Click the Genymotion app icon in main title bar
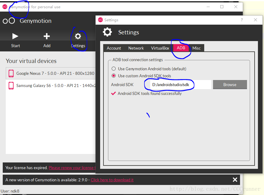Screen dimensions: 264x195 click(x=5, y=7)
